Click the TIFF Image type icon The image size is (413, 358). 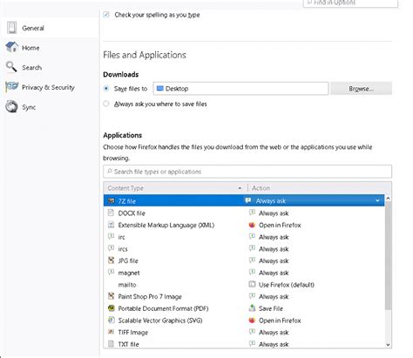111,332
